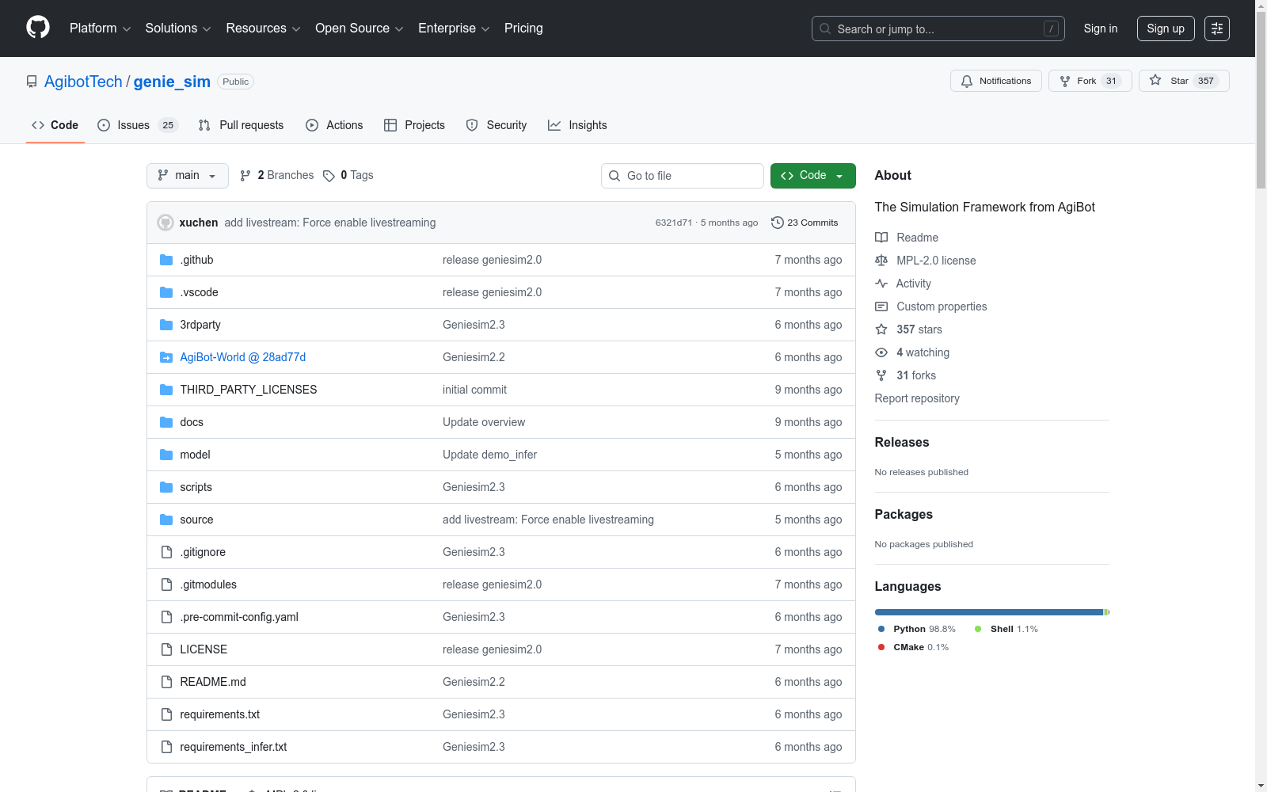This screenshot has height=792, width=1267.
Task: Open the requirements_infer.txt file
Action: click(234, 747)
